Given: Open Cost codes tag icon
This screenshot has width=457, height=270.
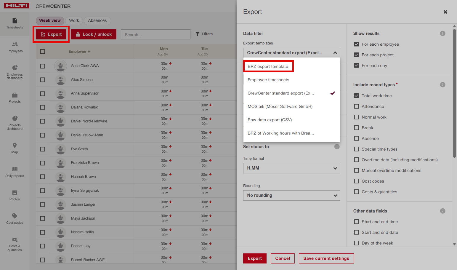Looking at the screenshot, I should [15, 216].
